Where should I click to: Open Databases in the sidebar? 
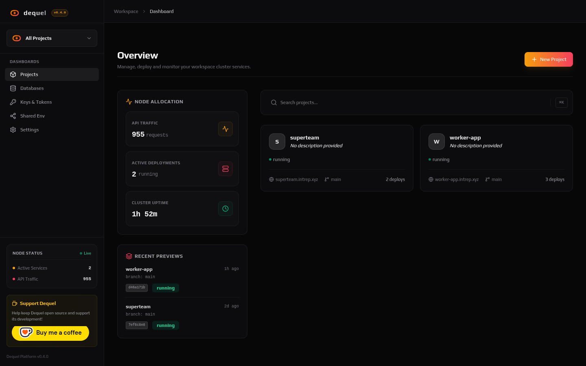[52, 88]
